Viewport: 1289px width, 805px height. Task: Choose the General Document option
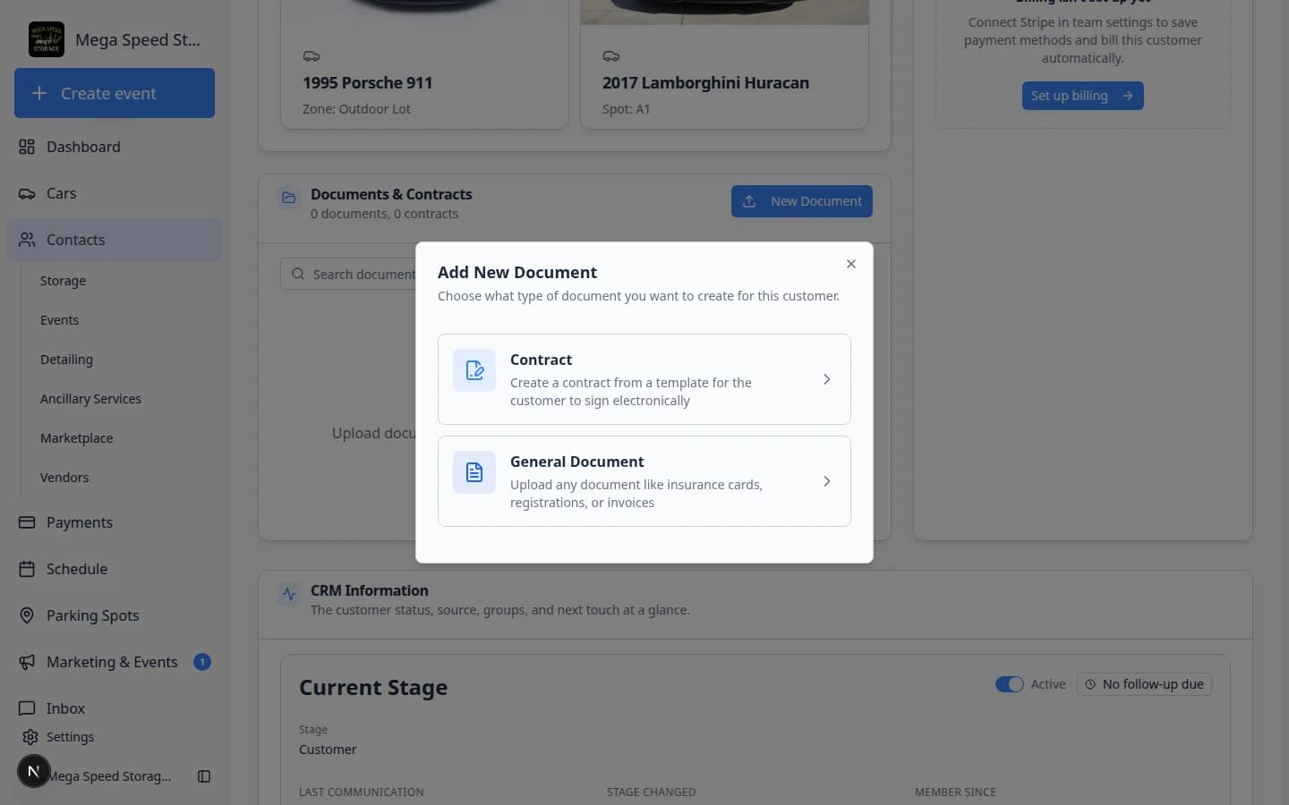tap(644, 481)
